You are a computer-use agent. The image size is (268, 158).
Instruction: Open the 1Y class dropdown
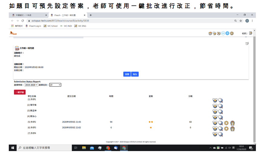[x=55, y=85]
